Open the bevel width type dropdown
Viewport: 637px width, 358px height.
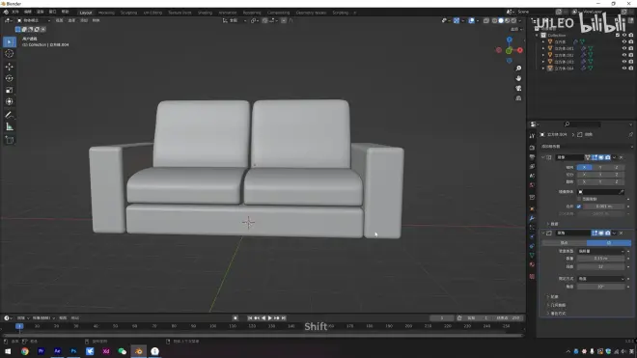[x=601, y=251]
